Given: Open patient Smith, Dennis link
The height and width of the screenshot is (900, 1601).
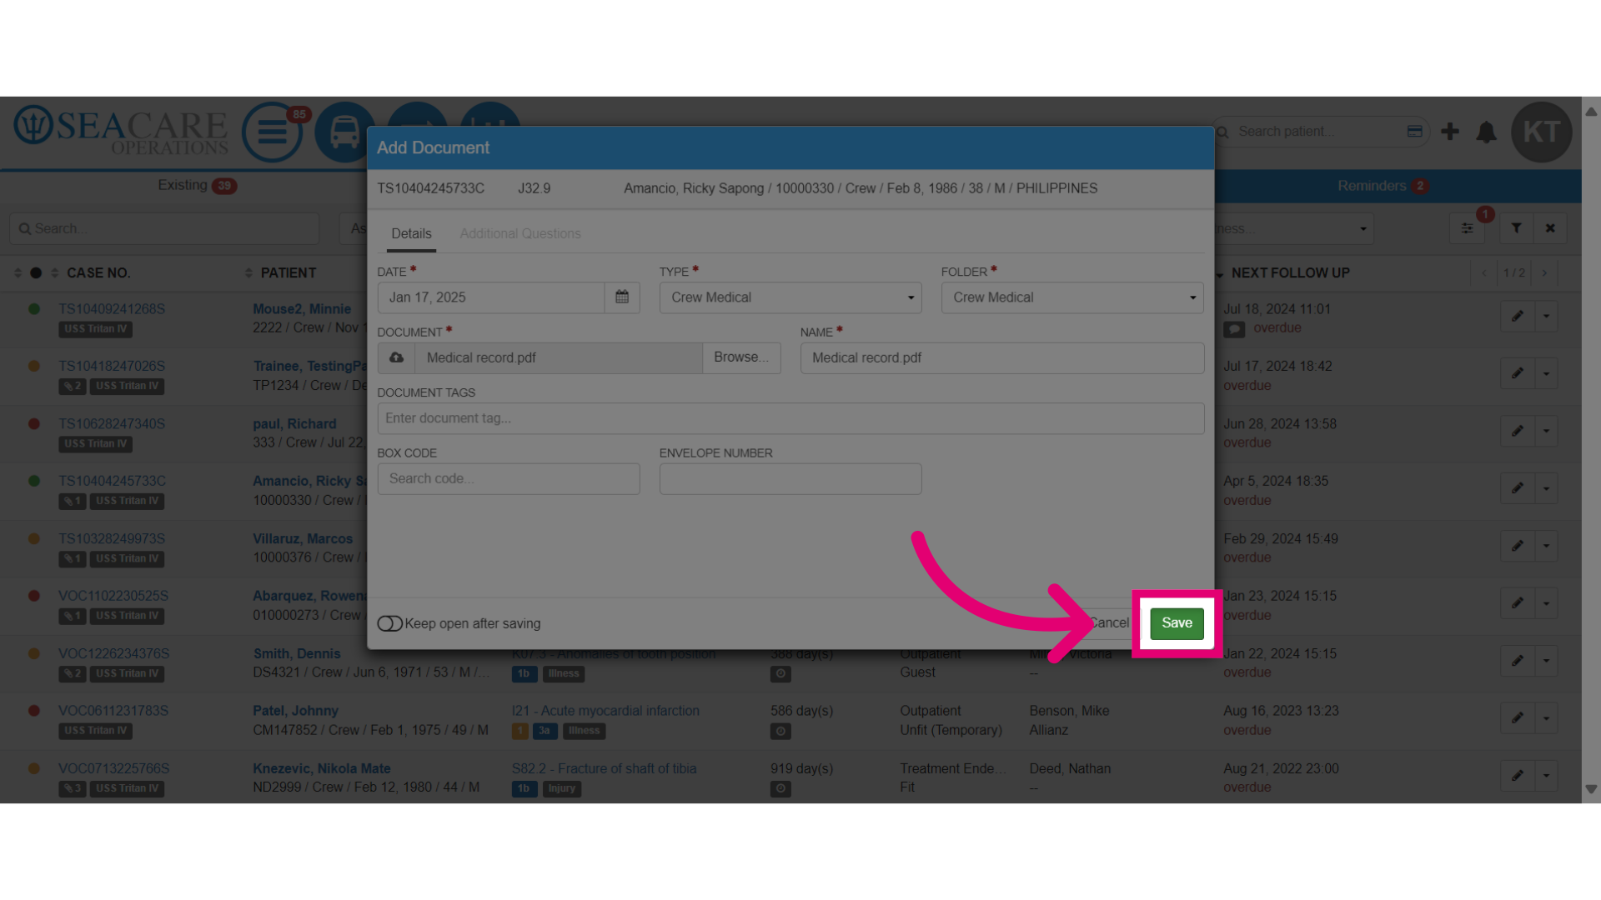Looking at the screenshot, I should pos(297,653).
